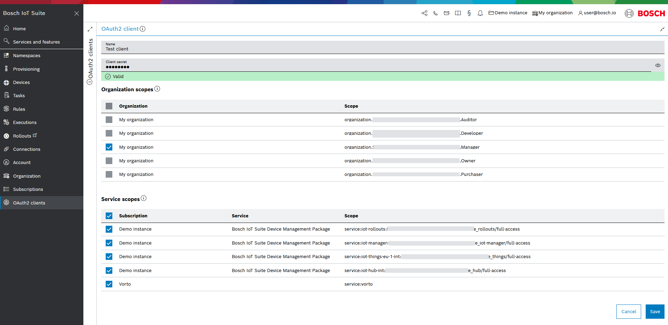This screenshot has width=668, height=325.
Task: Click the info icon beside Organization scopes
Action: pos(157,89)
